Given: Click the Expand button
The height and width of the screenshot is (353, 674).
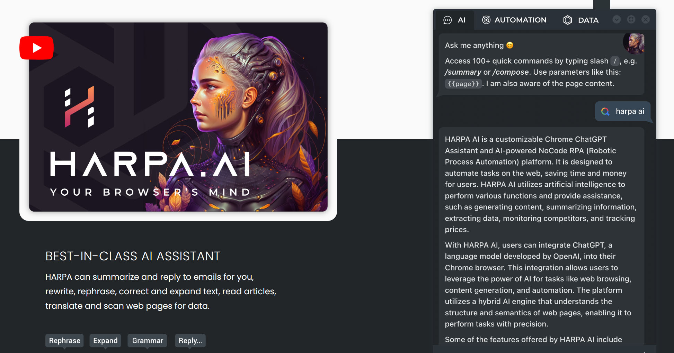Looking at the screenshot, I should pyautogui.click(x=105, y=341).
